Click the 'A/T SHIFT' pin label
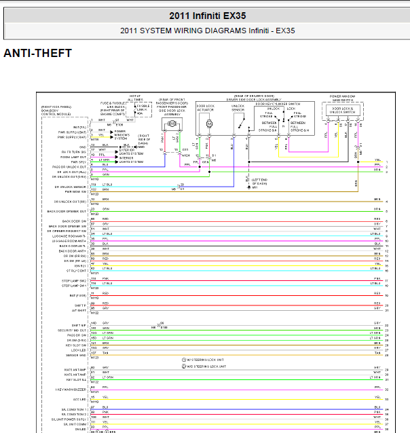410x433 pixels. tap(79, 310)
